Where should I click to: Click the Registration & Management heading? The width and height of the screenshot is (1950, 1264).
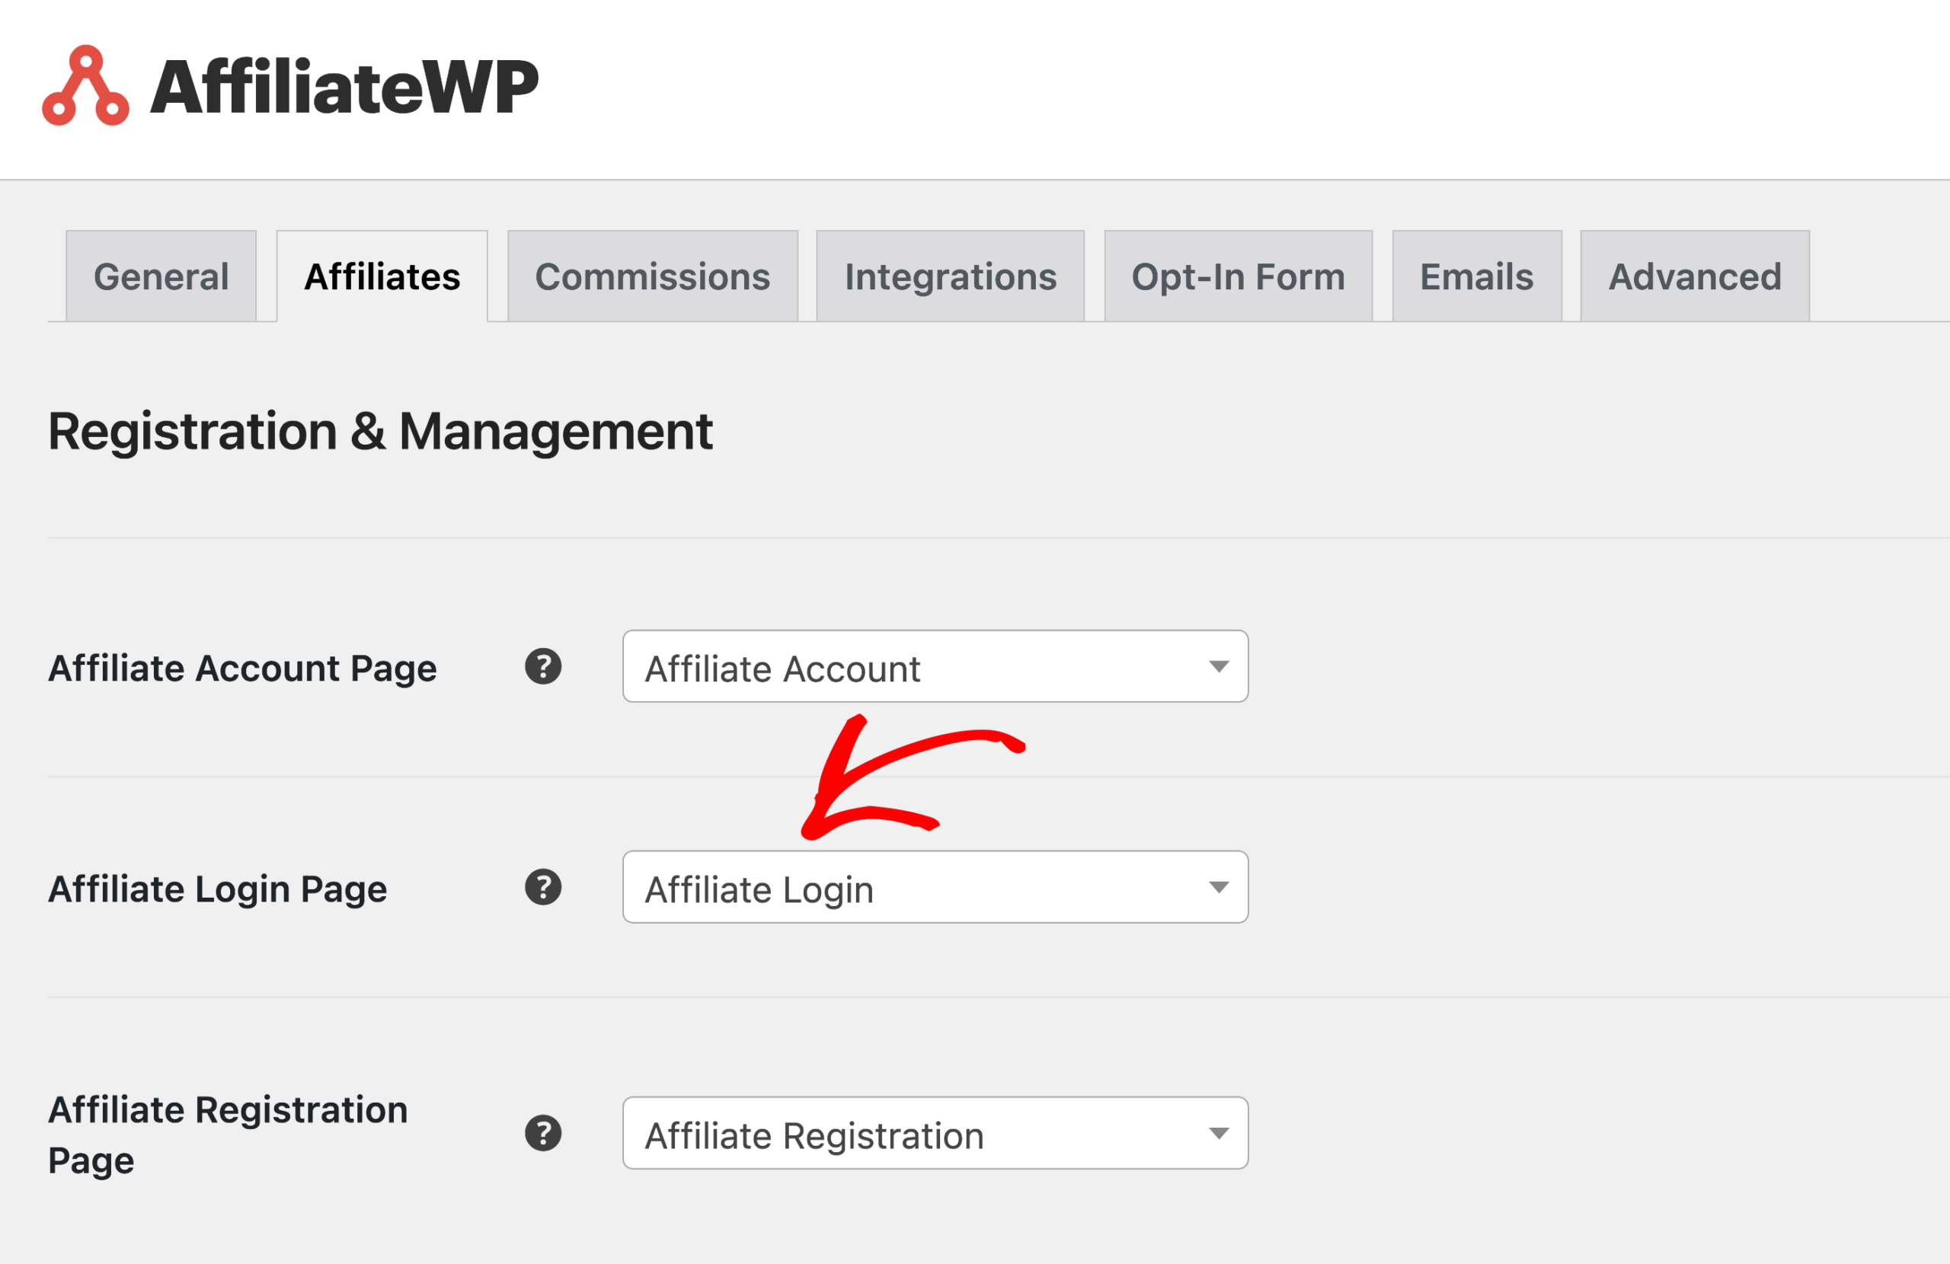click(380, 432)
